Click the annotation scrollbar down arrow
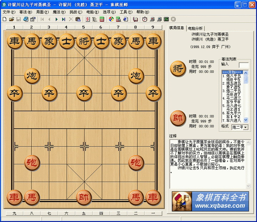Image resolution: width=257 pixels, height=222 pixels. click(x=248, y=186)
